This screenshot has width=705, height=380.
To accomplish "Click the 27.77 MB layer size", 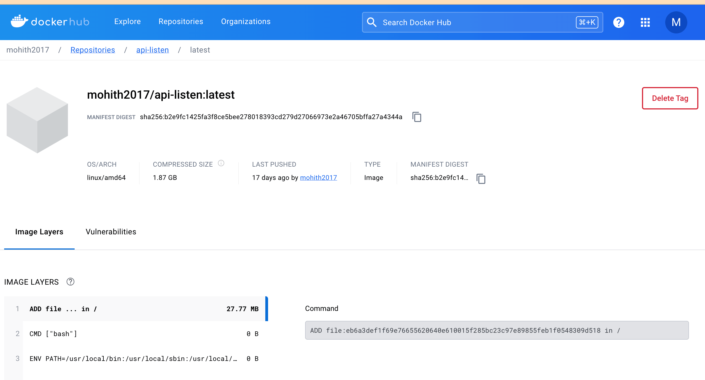I will (x=242, y=309).
